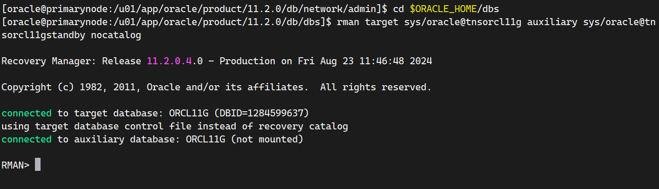Click green "connected" on the target database line

[x=27, y=113]
